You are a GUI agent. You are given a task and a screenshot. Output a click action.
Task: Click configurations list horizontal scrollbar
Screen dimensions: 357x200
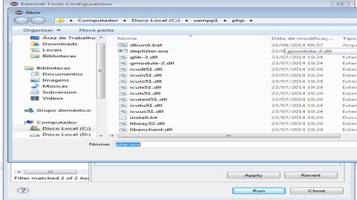[51, 172]
